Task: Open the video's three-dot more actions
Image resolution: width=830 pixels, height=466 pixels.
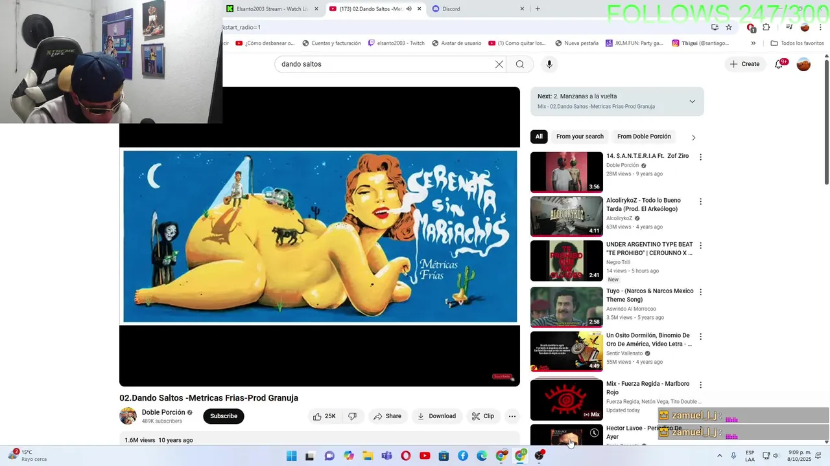Action: (x=512, y=416)
